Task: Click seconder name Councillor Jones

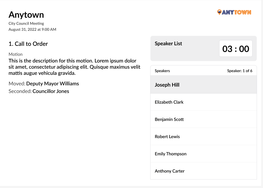Action: (x=51, y=91)
